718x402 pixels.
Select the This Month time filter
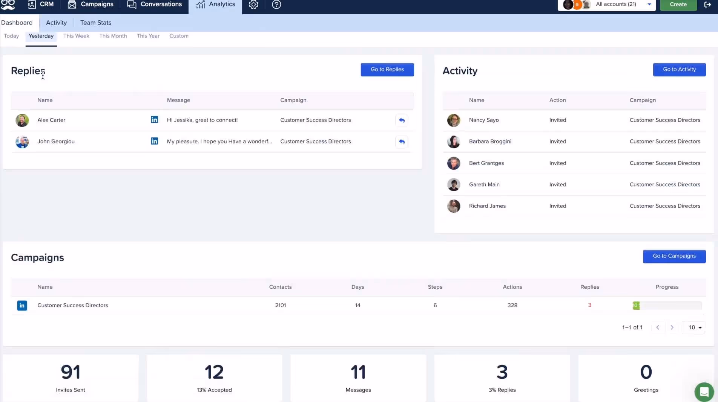tap(113, 36)
